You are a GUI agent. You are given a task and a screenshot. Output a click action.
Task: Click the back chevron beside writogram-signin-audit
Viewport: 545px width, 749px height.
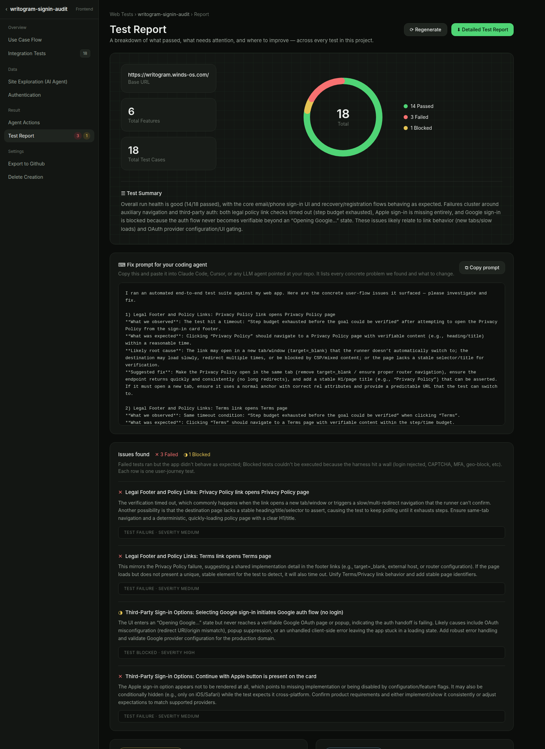[6, 9]
